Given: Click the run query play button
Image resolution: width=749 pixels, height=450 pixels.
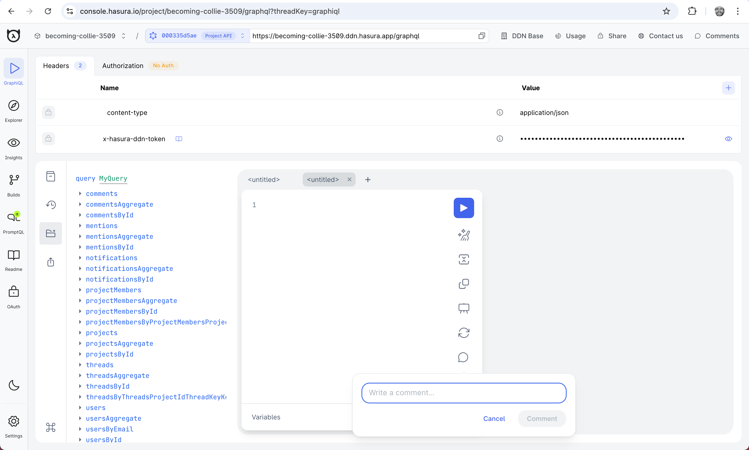Looking at the screenshot, I should pos(463,208).
